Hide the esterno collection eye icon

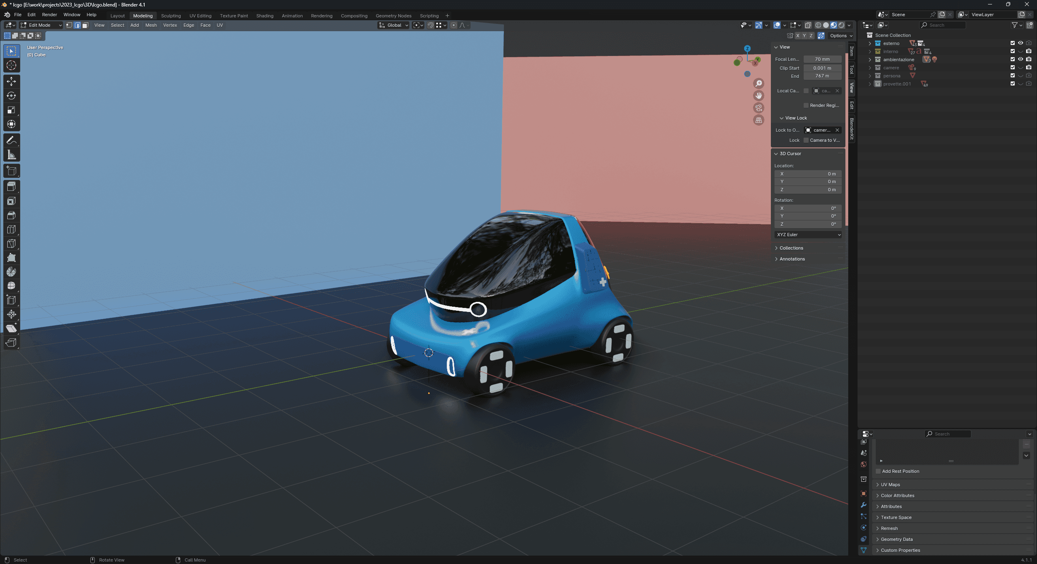pyautogui.click(x=1021, y=43)
